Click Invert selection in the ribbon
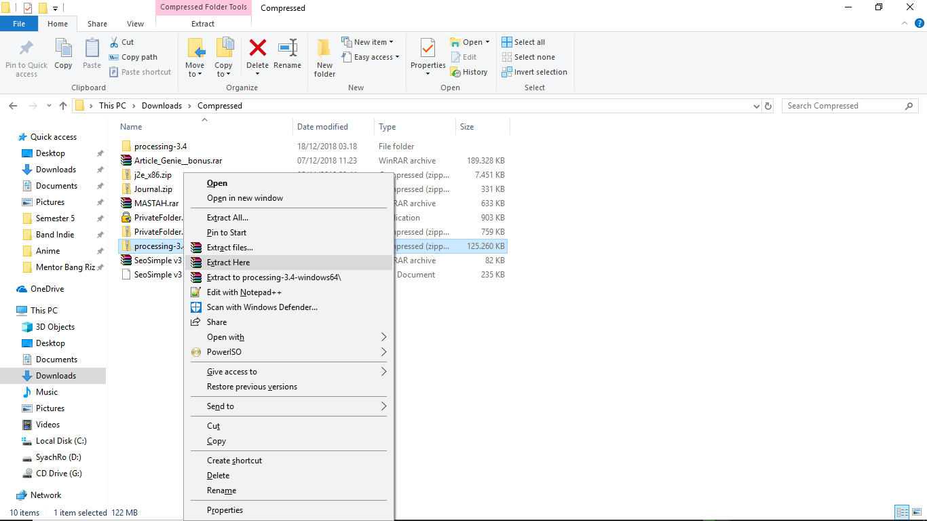The height and width of the screenshot is (521, 927). coord(535,72)
